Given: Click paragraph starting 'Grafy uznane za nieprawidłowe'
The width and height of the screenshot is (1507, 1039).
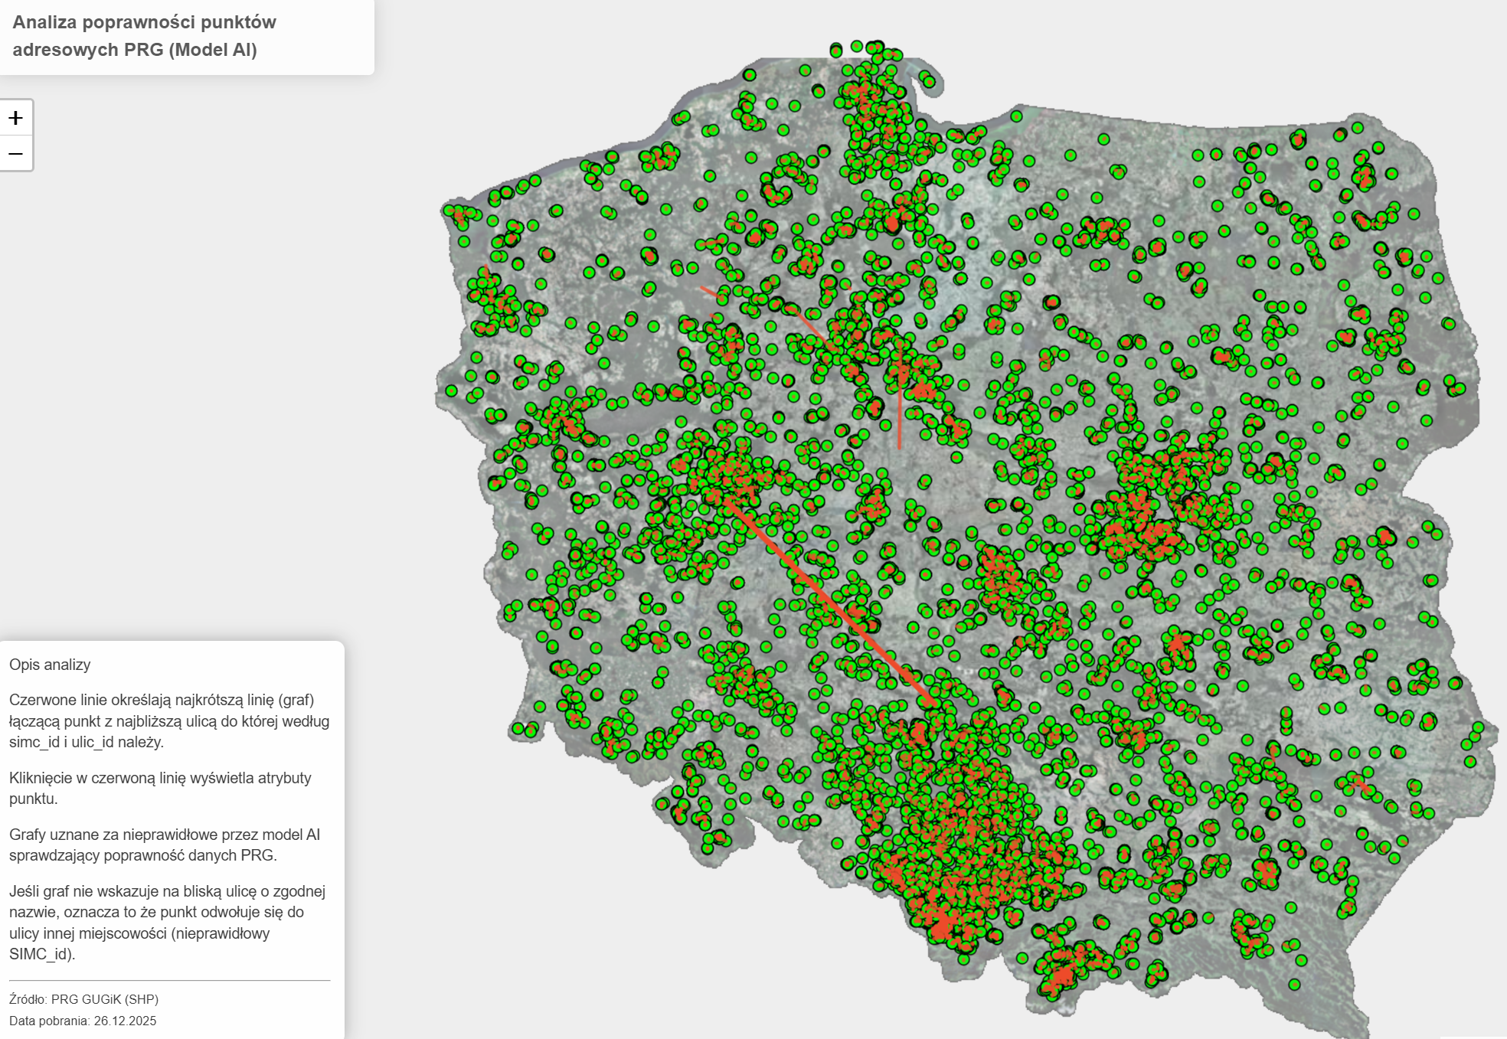Looking at the screenshot, I should [x=165, y=845].
